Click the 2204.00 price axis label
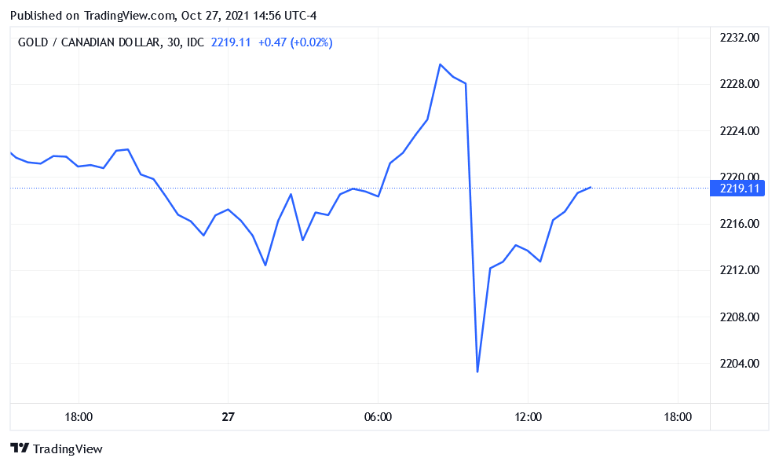The width and height of the screenshot is (779, 465). click(x=741, y=364)
